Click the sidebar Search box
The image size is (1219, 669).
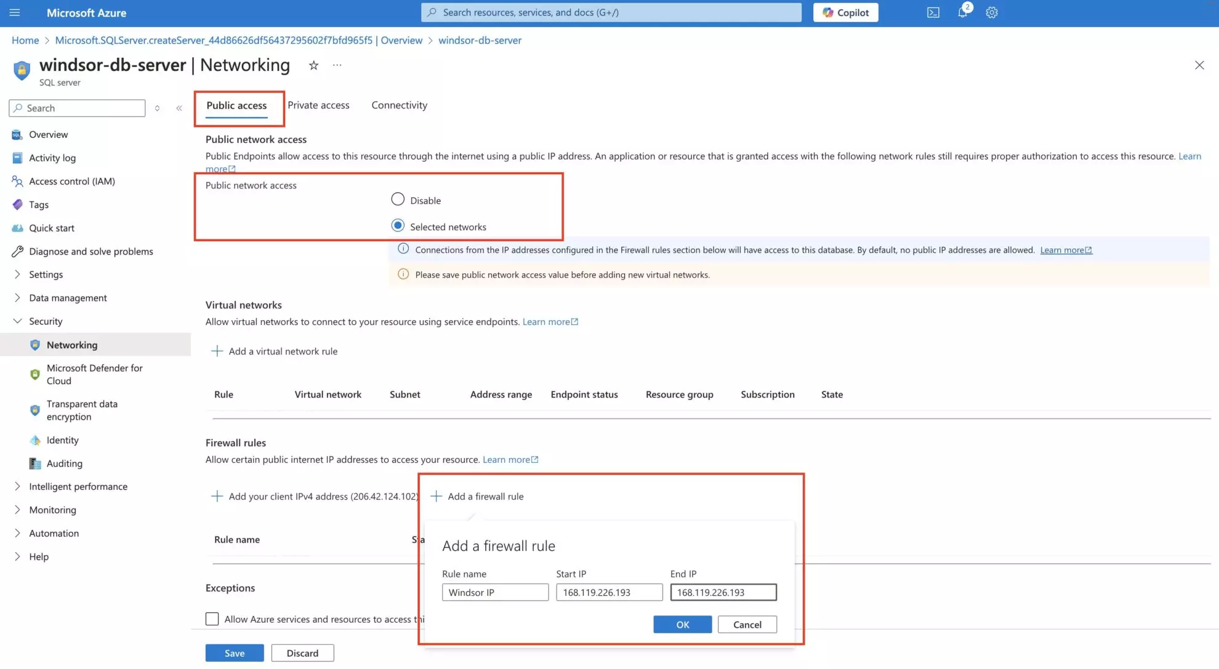pyautogui.click(x=77, y=108)
